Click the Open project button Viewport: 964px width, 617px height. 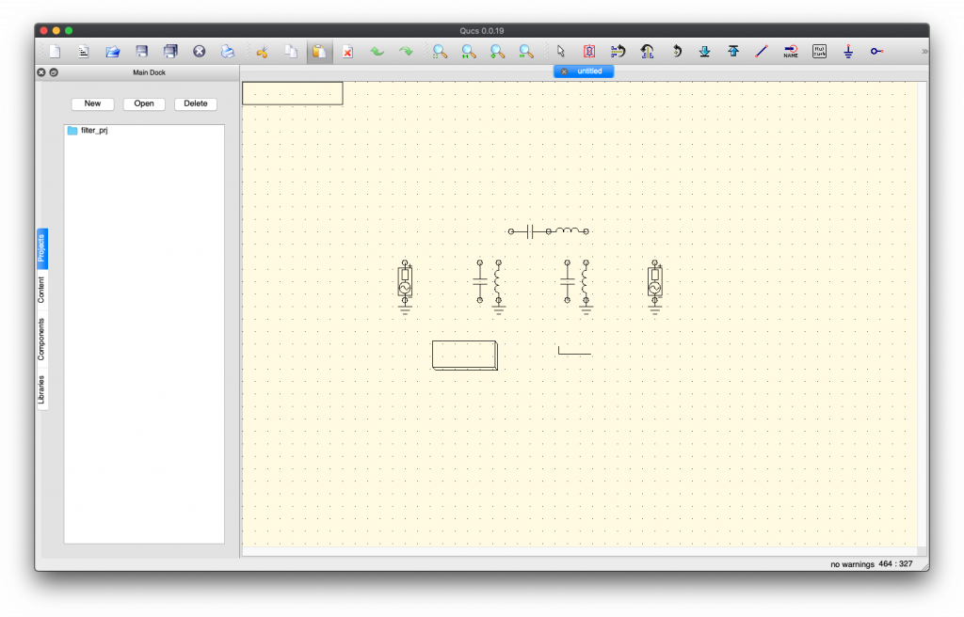[144, 103]
